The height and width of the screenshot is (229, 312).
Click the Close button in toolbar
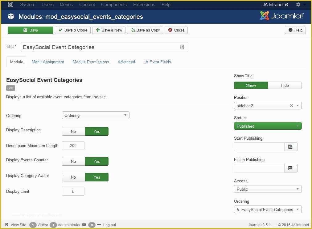[x=176, y=30]
